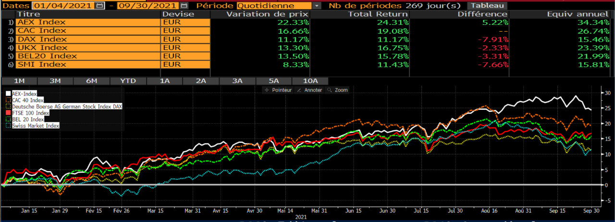
Task: Click the EUR currency cell for DAX Index
Action: pyautogui.click(x=186, y=39)
